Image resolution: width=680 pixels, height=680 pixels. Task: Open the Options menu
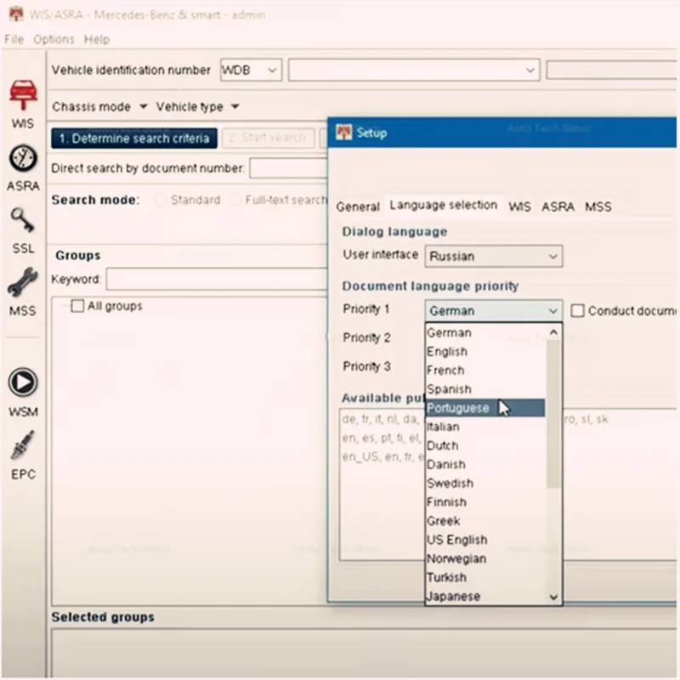[54, 39]
